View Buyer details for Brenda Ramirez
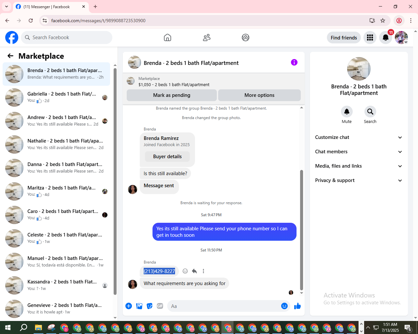The image size is (418, 334). (x=167, y=157)
